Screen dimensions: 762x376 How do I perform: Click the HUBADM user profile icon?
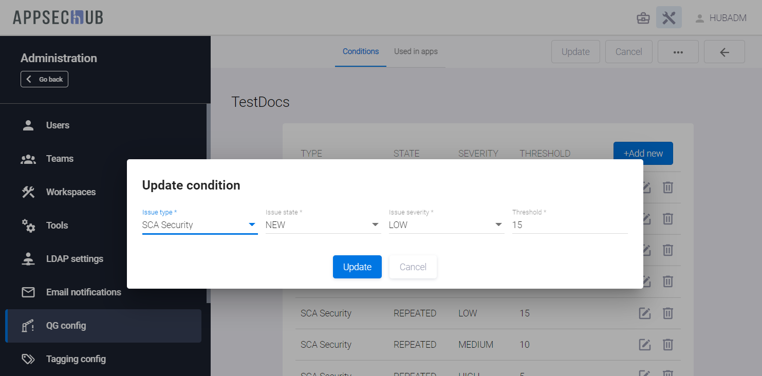pyautogui.click(x=699, y=18)
